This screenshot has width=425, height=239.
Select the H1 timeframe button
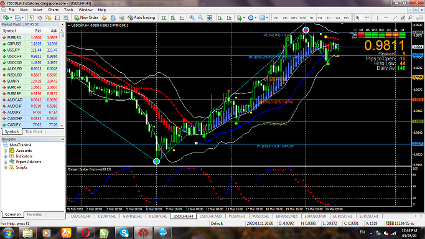pos(311,17)
